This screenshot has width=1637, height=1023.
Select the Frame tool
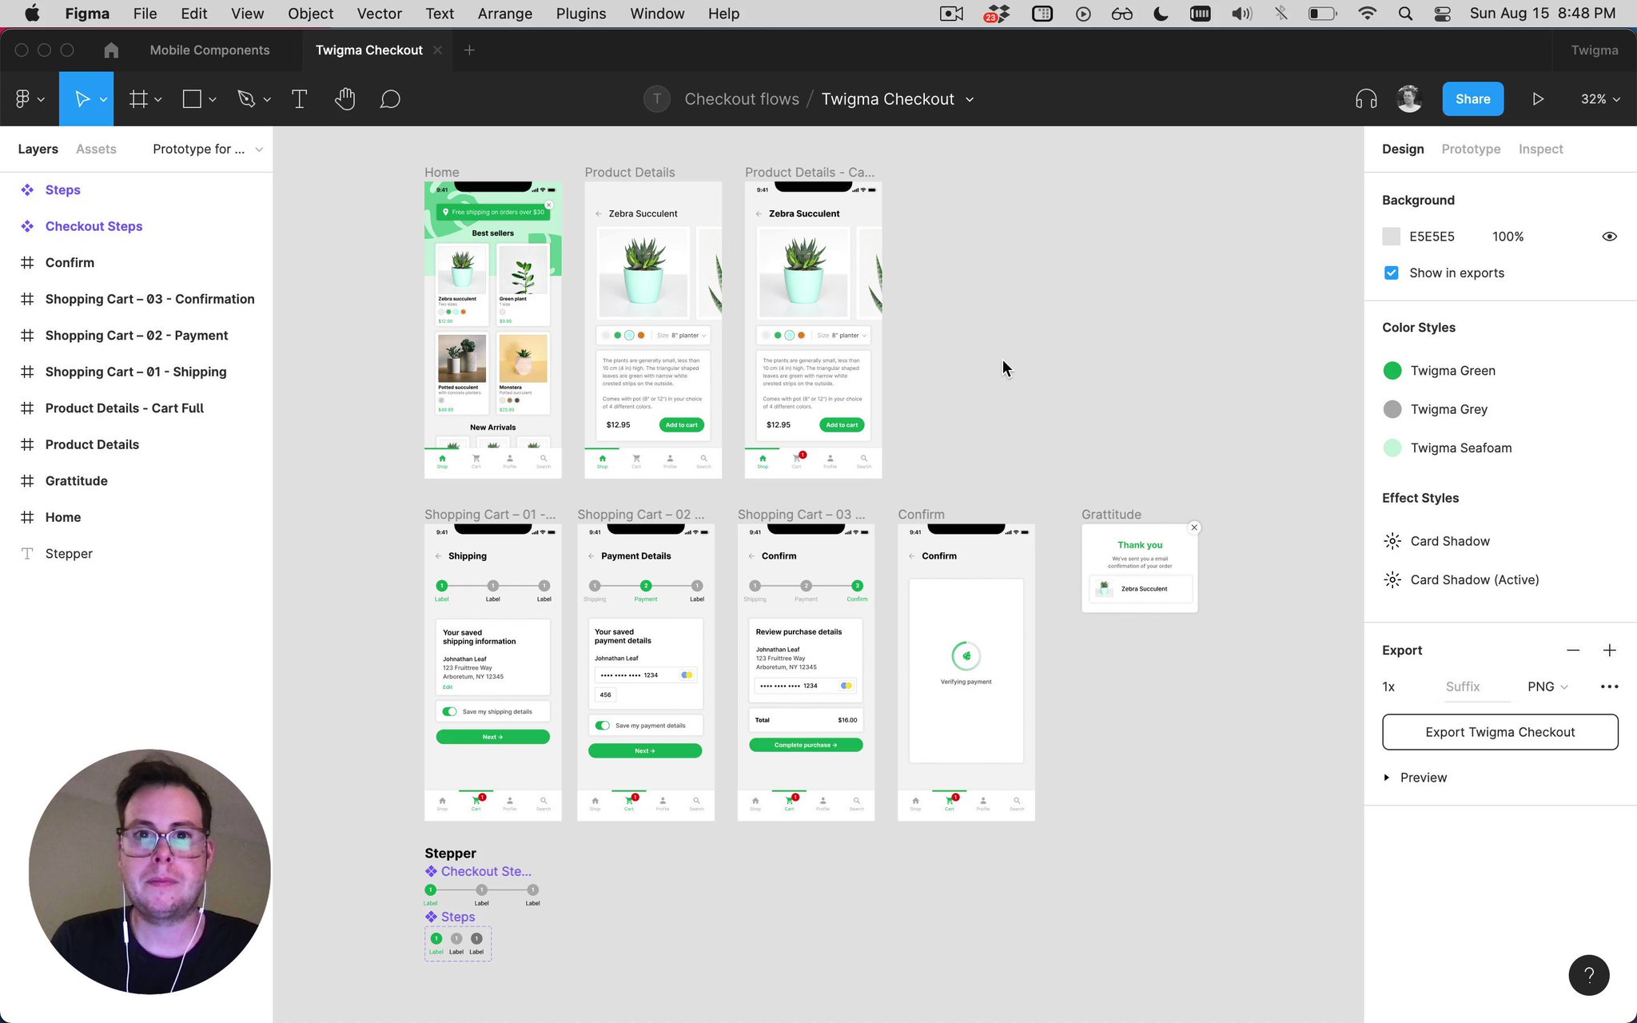(x=137, y=98)
